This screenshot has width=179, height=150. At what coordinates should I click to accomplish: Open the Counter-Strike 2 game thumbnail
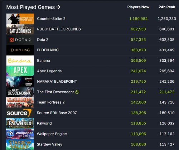tap(20, 19)
